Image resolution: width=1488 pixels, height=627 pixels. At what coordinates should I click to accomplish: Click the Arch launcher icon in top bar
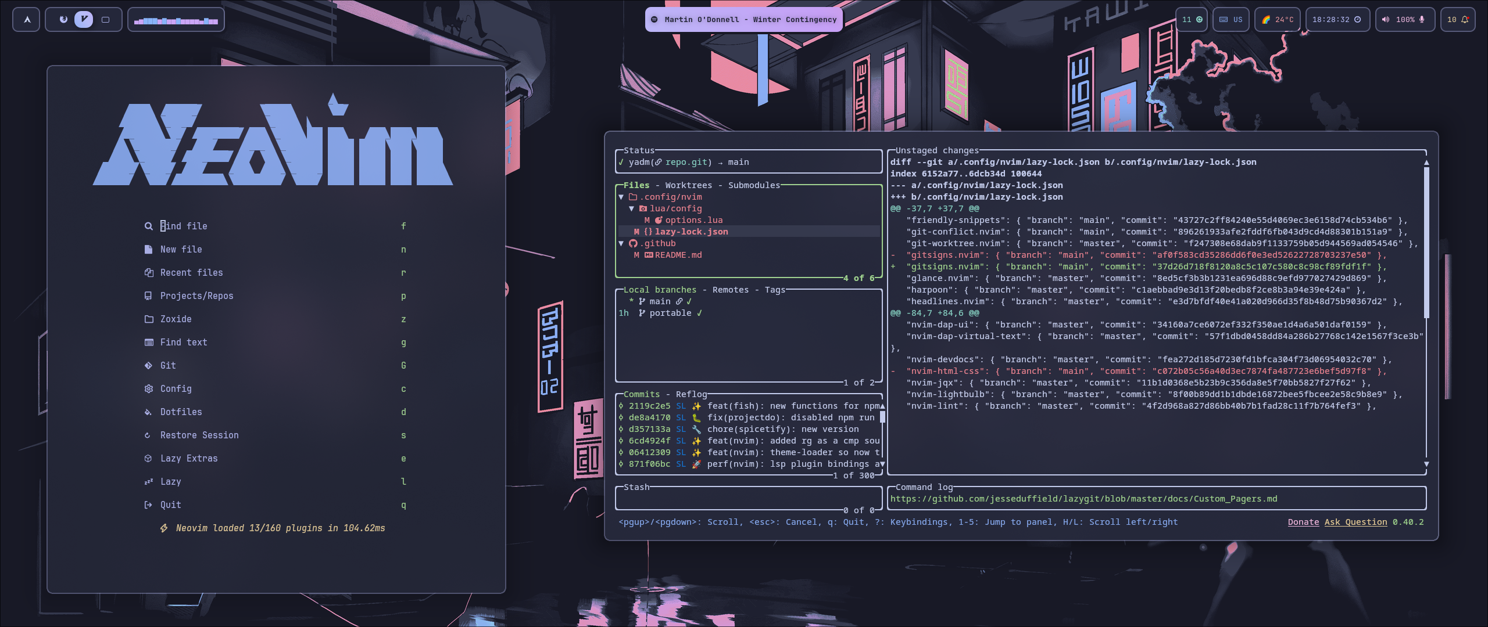coord(27,20)
